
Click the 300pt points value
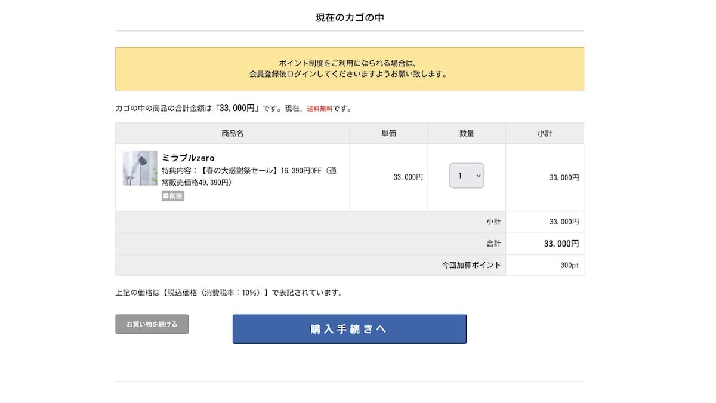(x=570, y=265)
